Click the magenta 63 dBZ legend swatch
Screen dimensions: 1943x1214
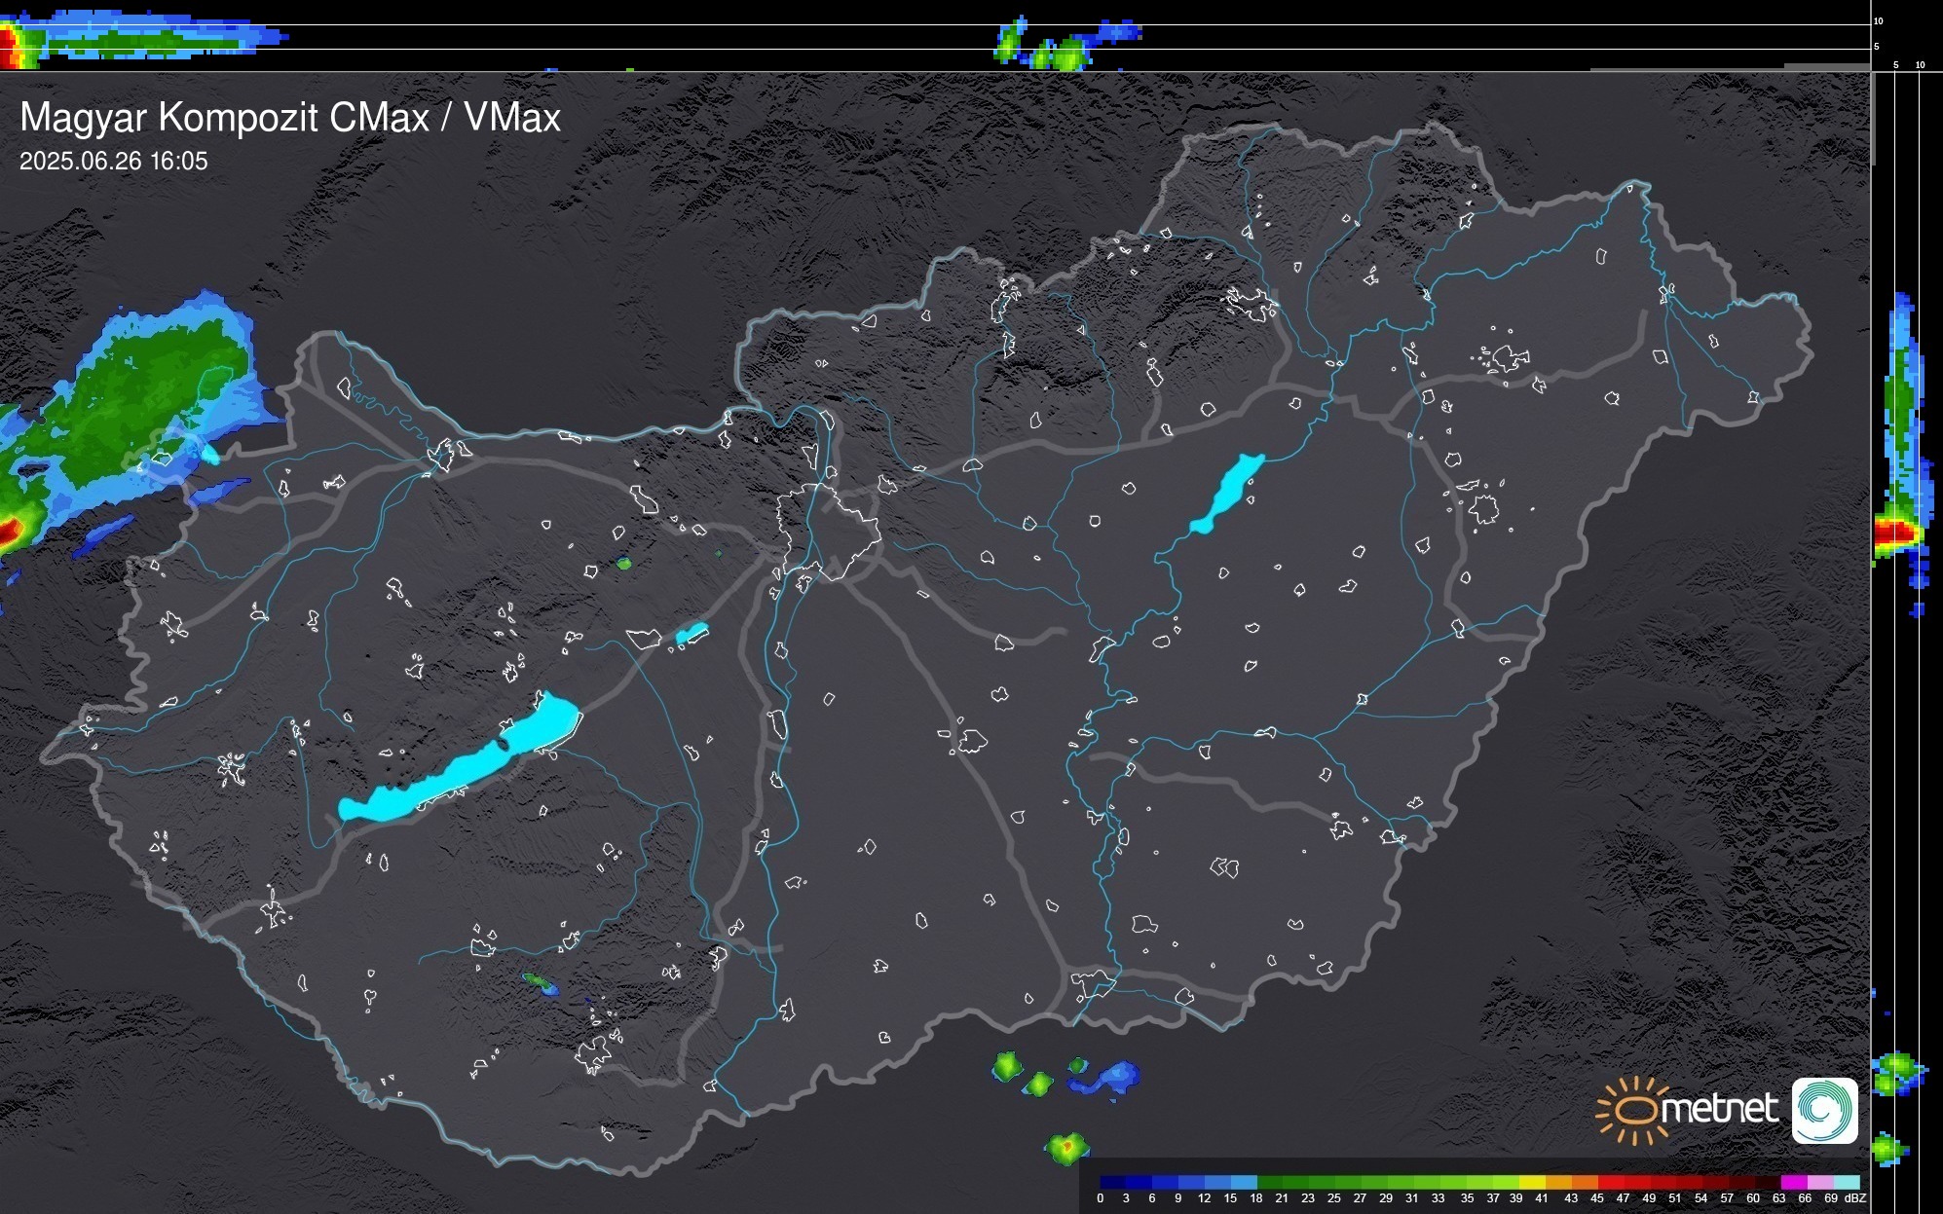1793,1183
